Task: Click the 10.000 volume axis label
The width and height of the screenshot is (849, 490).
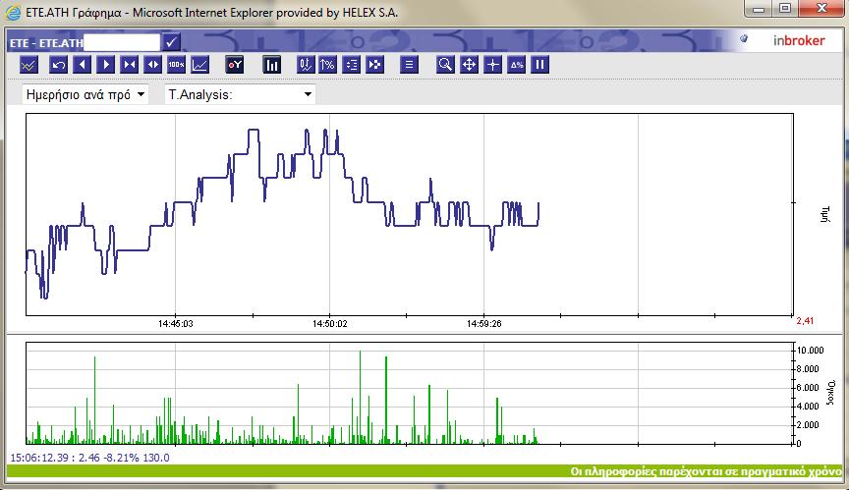Action: coord(810,351)
